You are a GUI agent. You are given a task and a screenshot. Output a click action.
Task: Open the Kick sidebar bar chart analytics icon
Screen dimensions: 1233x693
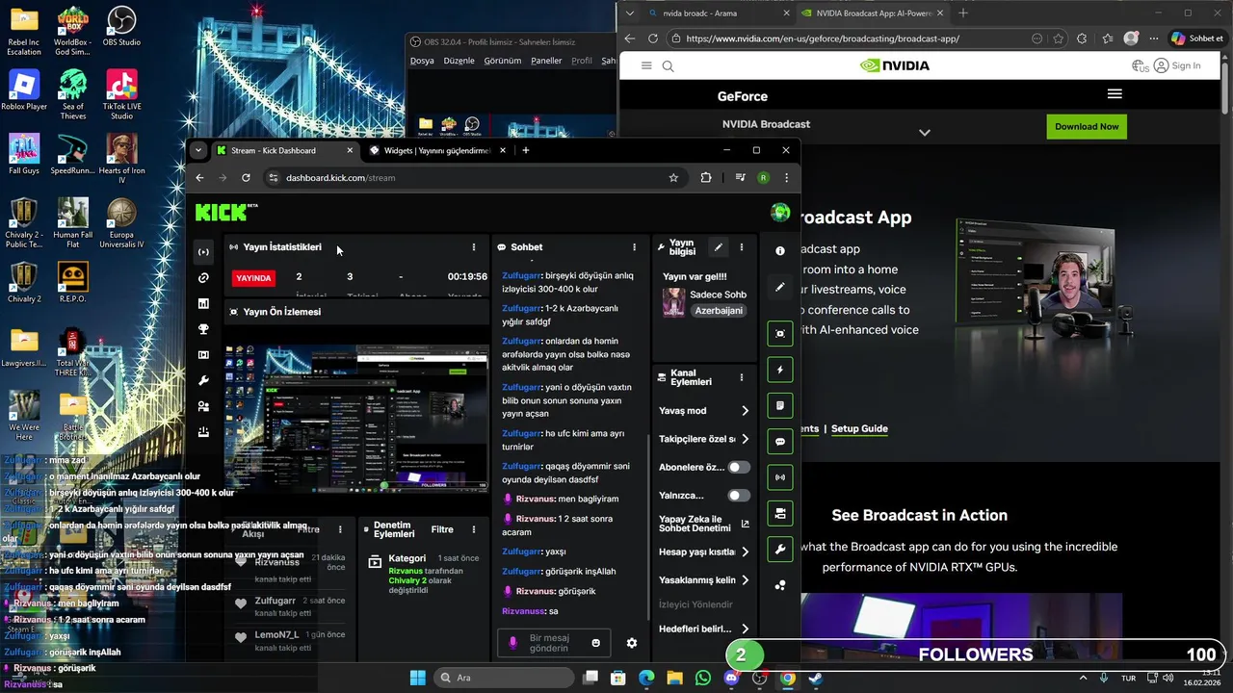click(x=203, y=303)
